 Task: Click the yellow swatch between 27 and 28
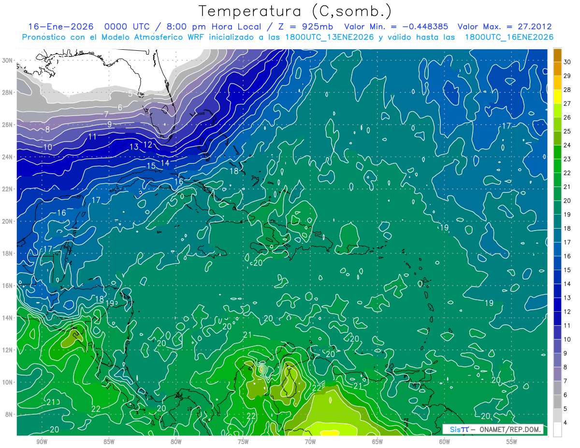pos(558,97)
